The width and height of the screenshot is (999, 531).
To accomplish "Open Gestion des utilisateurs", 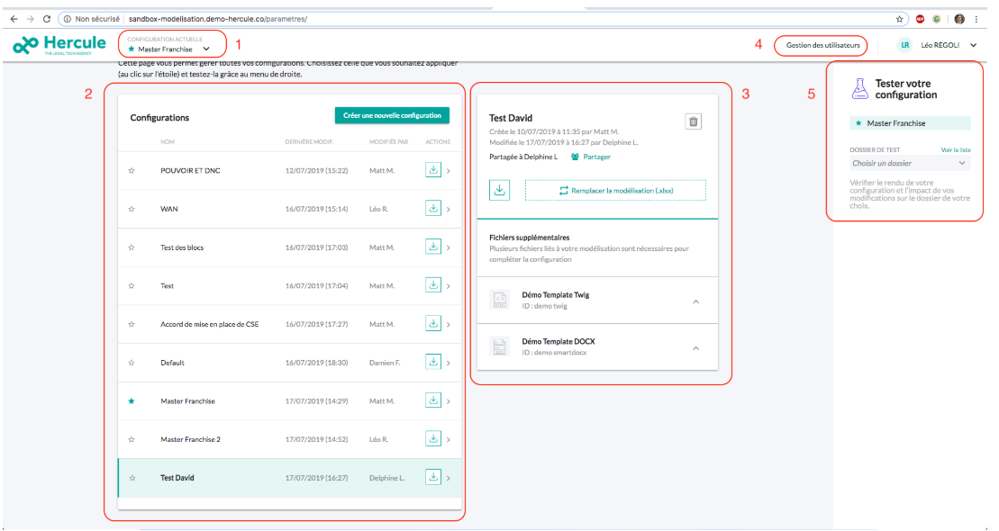I will [822, 45].
